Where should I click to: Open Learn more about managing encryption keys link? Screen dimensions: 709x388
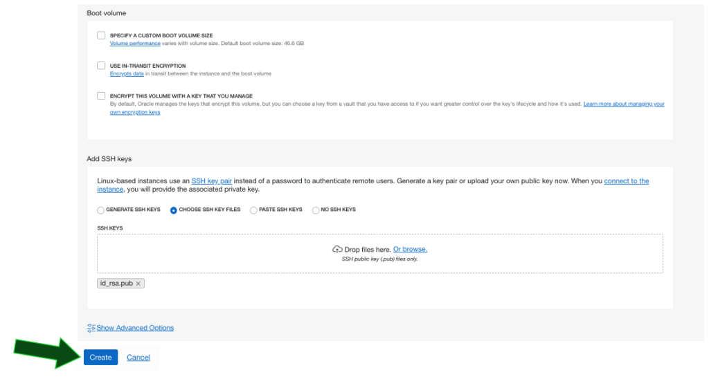[x=623, y=104]
